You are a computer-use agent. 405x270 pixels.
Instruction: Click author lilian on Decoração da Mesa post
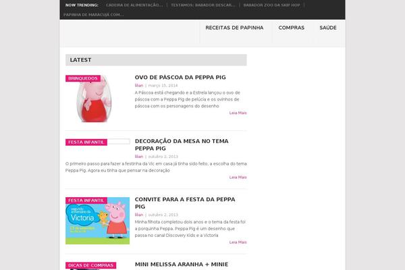tap(138, 157)
